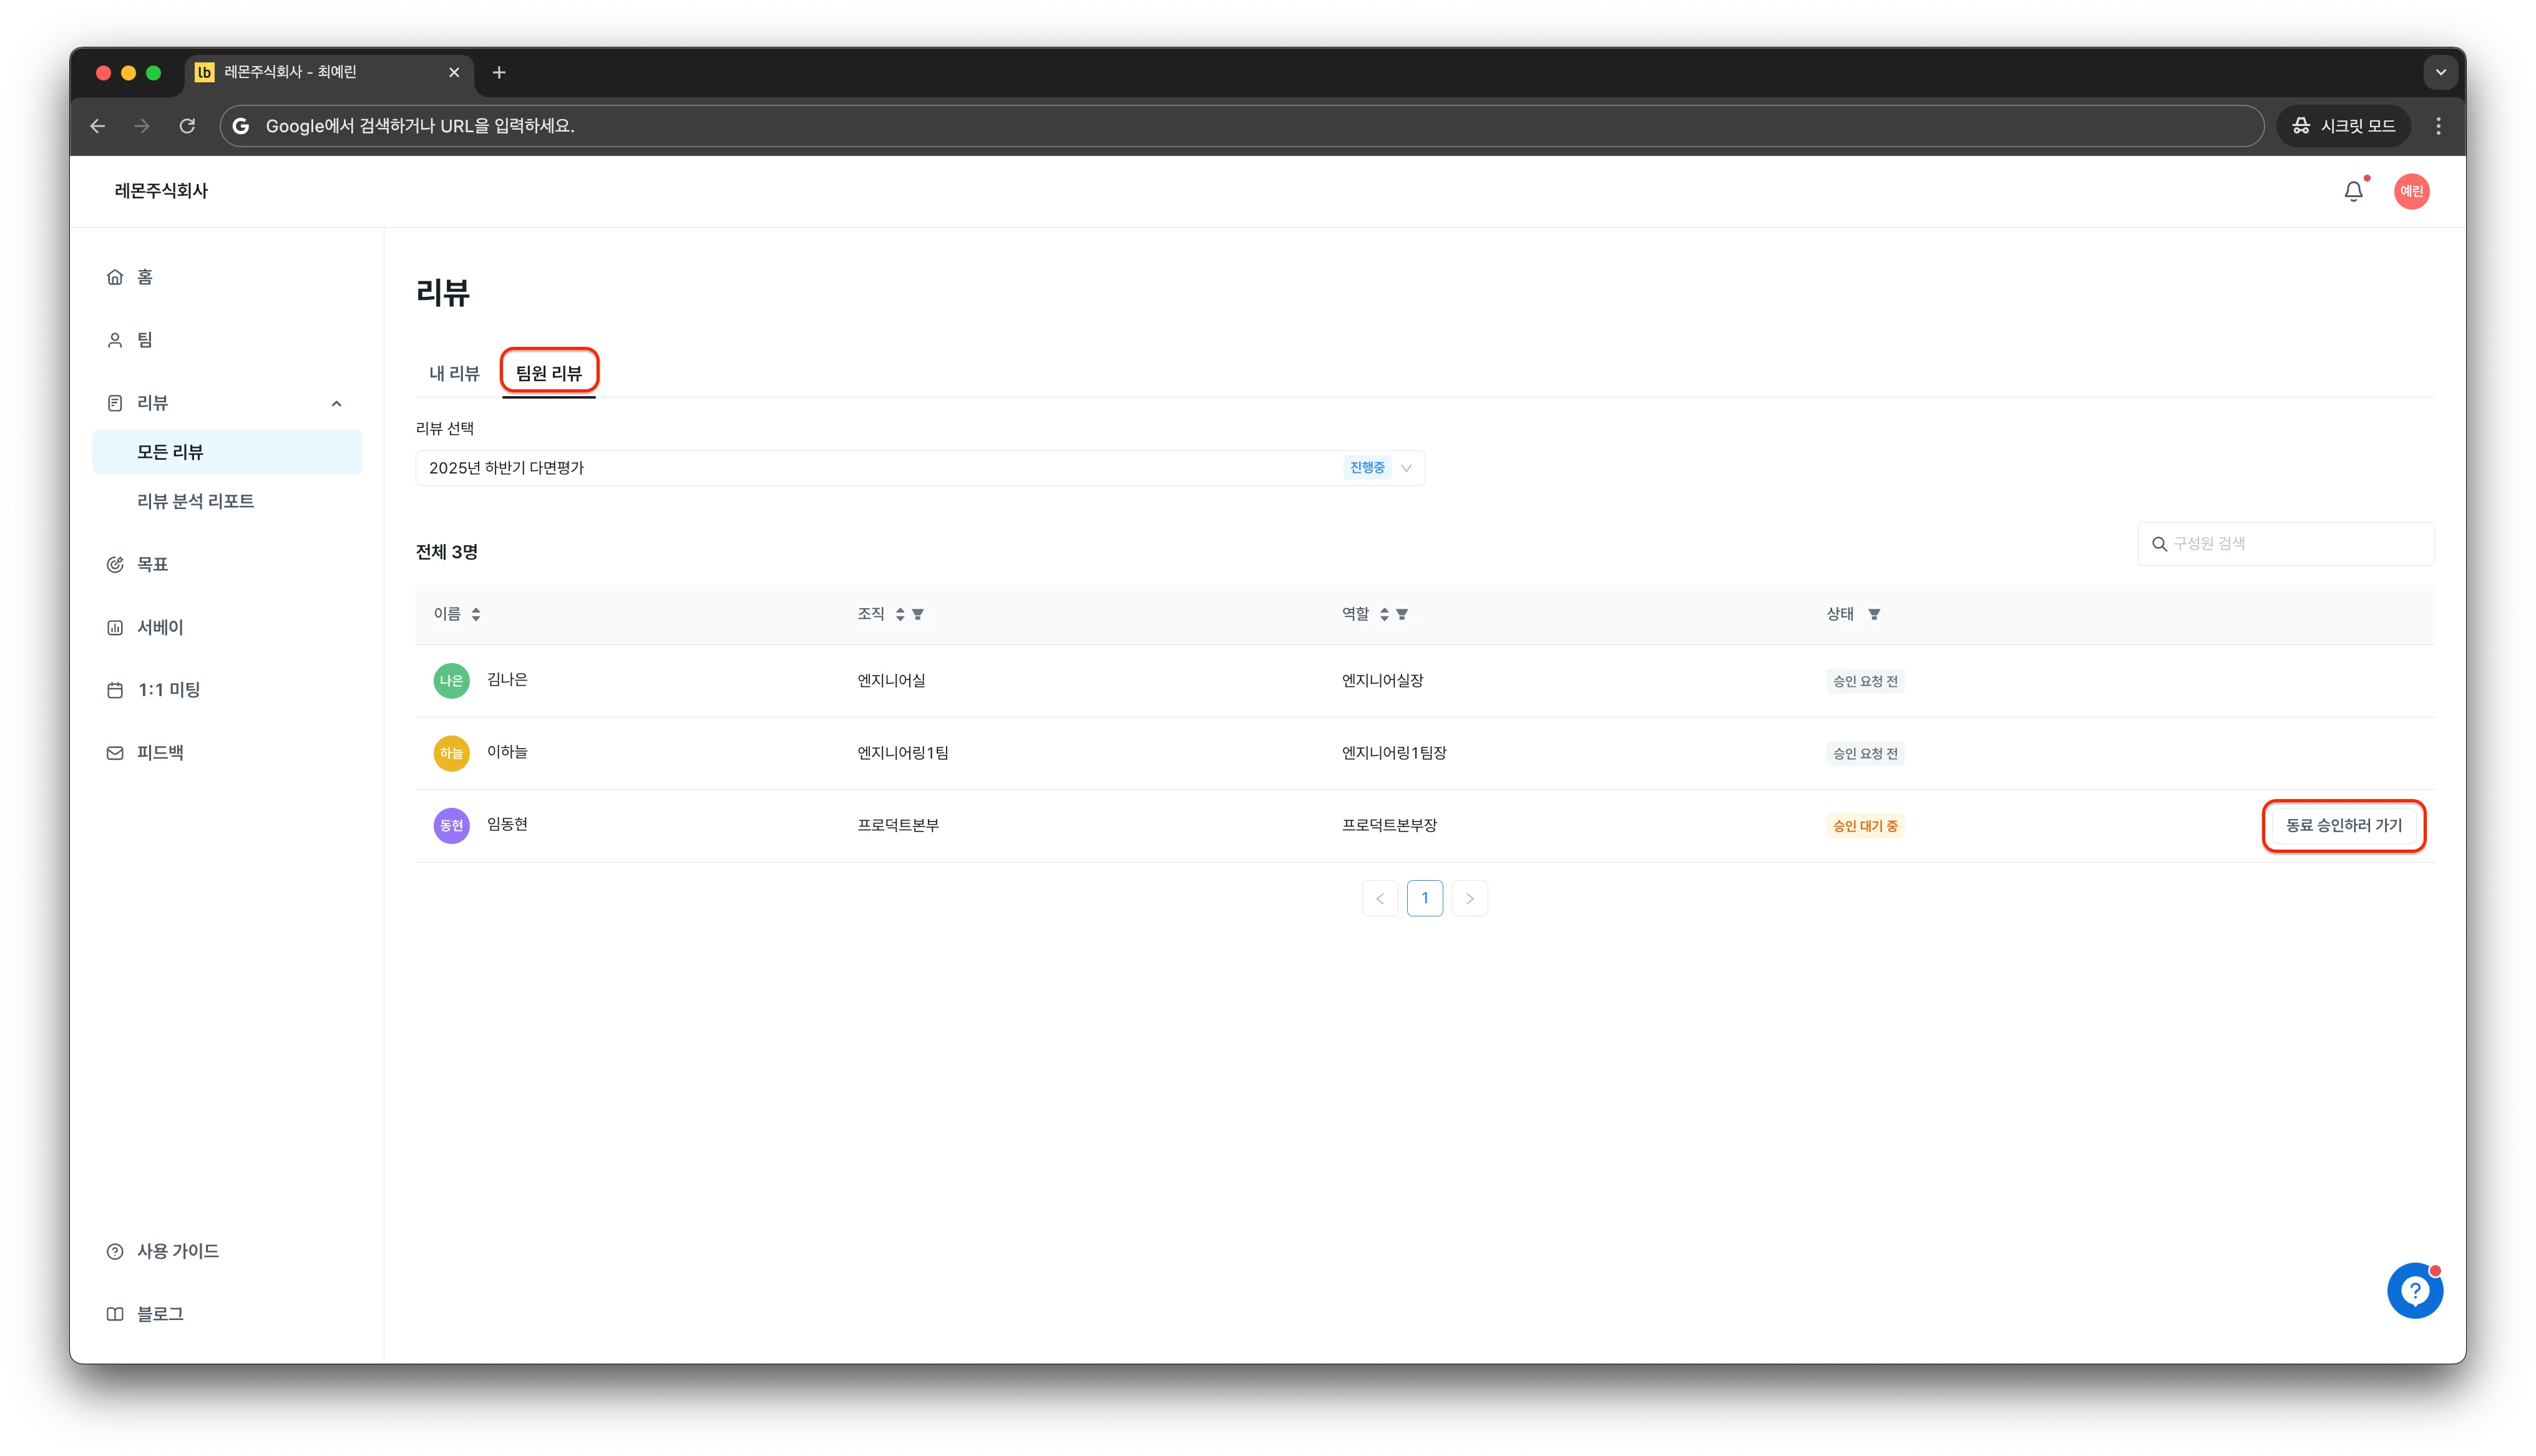Click the person icon beside 팀
Screen dimensions: 2536x1456
click(115, 340)
